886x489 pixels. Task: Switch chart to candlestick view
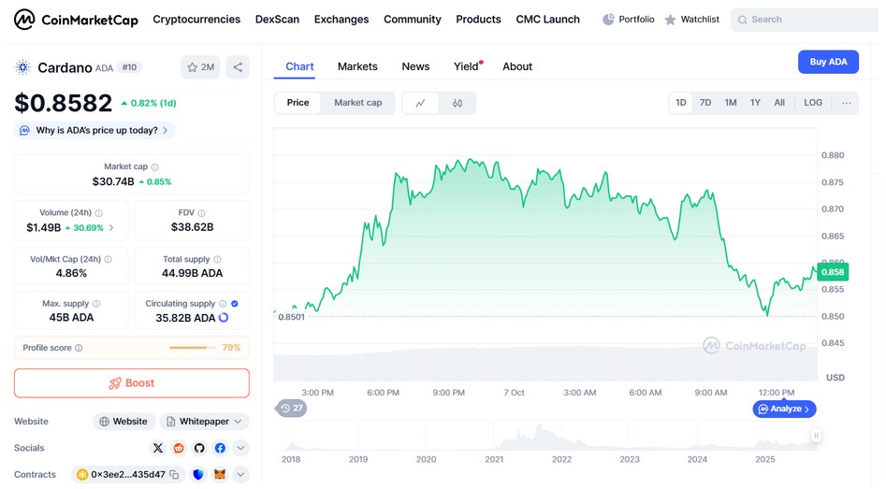tap(458, 103)
